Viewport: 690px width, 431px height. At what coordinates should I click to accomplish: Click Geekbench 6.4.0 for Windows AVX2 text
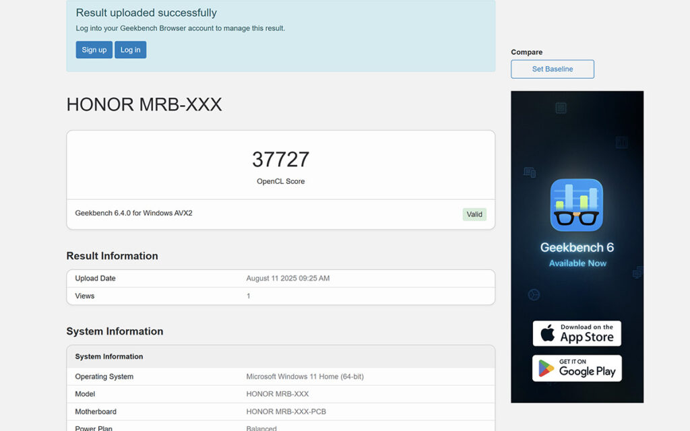point(134,213)
